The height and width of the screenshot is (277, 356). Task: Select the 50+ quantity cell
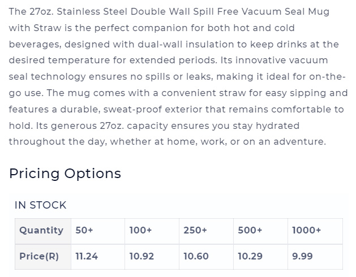98,231
